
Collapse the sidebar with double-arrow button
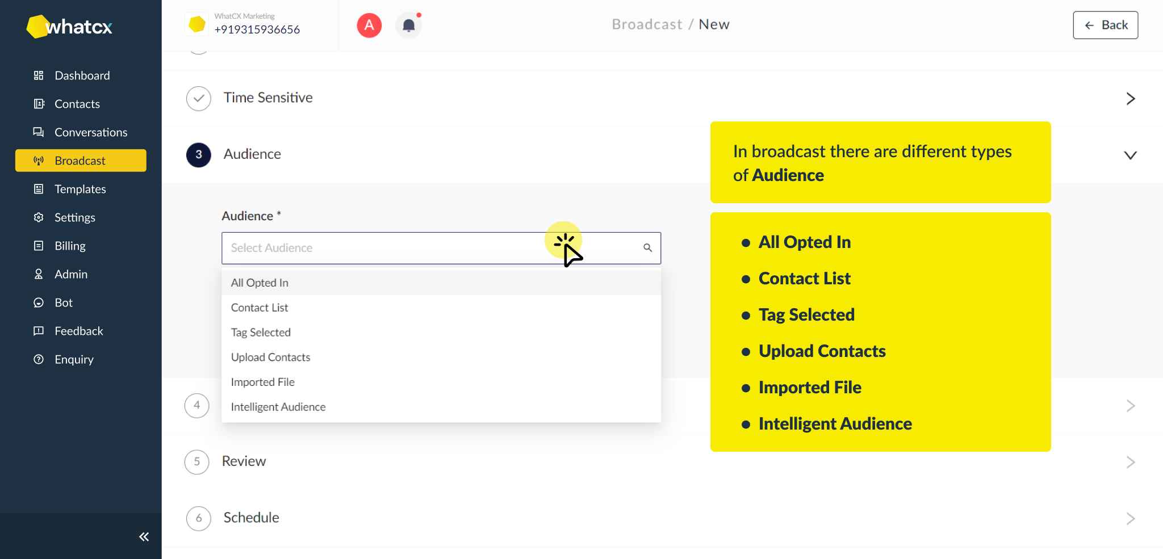[x=144, y=536]
